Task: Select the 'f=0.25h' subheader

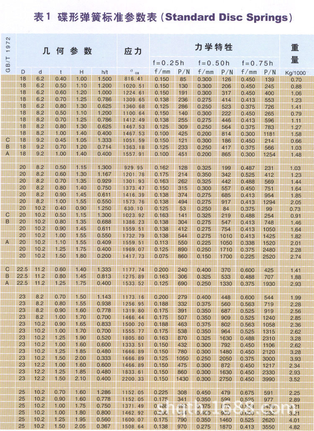Action: pyautogui.click(x=168, y=63)
